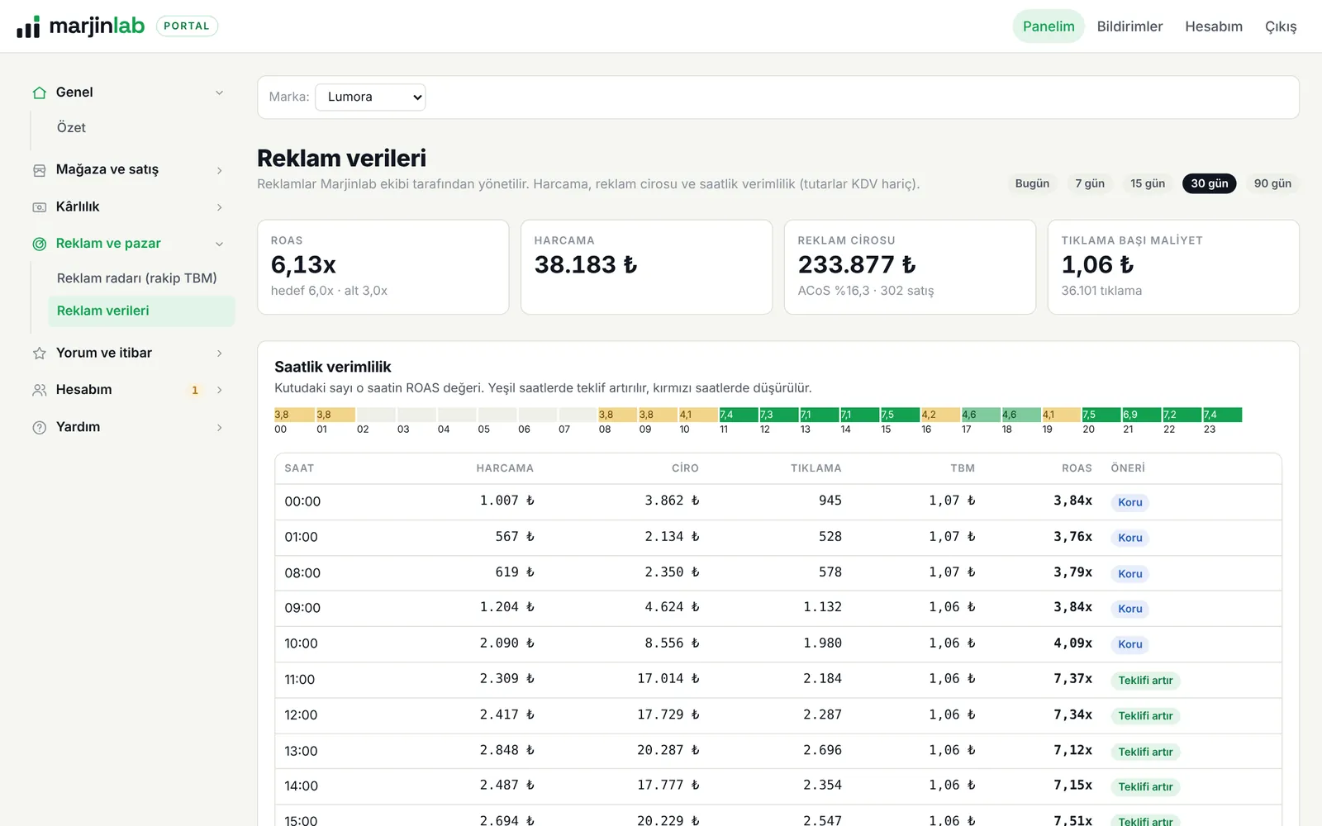The width and height of the screenshot is (1322, 826).
Task: Click the Genel house icon
Action: (39, 93)
